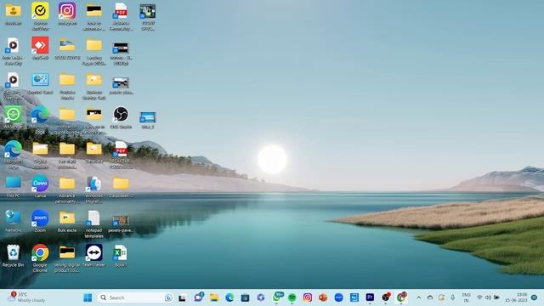Open Microsoft Store from the taskbar

(245, 297)
